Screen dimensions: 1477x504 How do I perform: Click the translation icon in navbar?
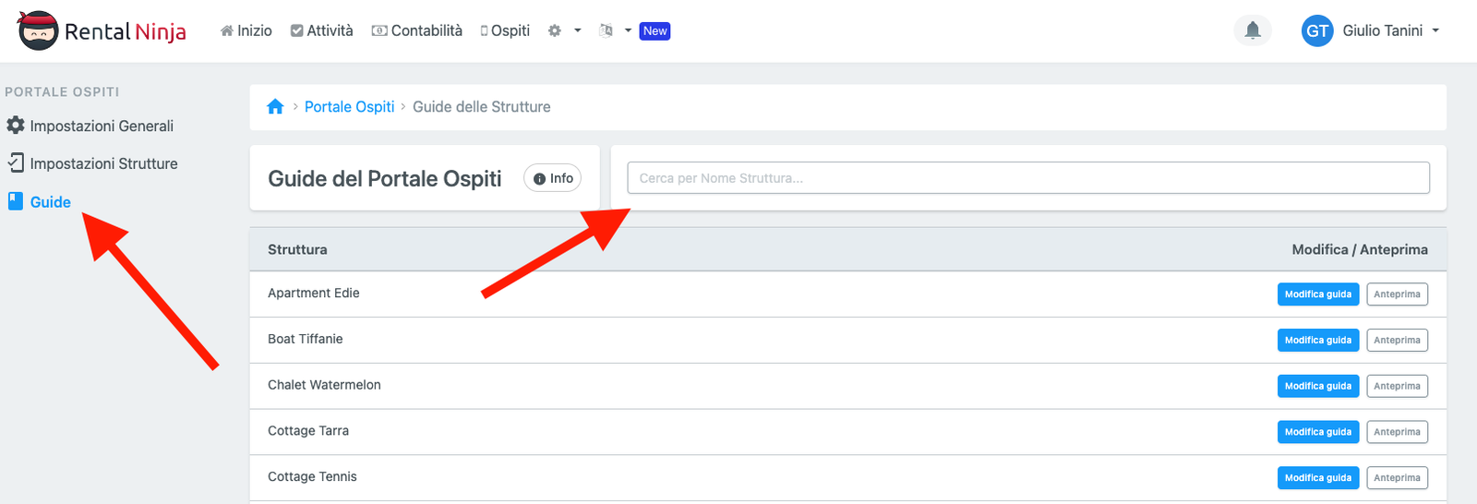[x=606, y=30]
